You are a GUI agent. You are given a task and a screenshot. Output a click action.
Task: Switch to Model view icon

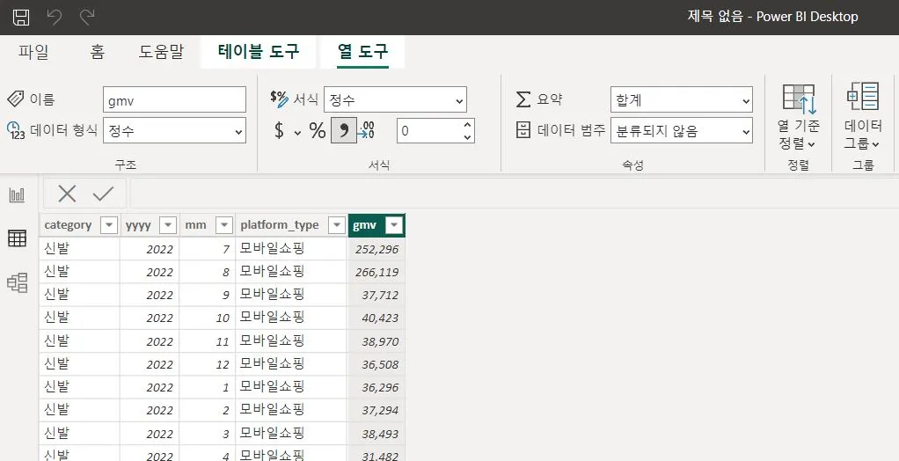pos(18,282)
